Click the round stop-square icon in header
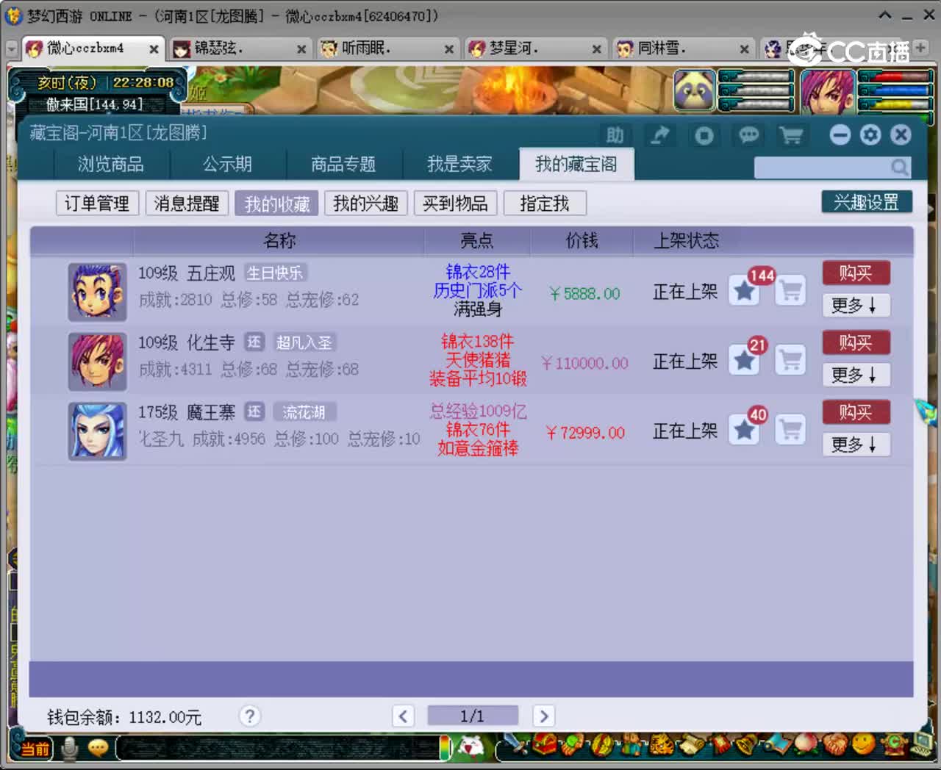Screen dimensions: 941x770 coord(704,135)
